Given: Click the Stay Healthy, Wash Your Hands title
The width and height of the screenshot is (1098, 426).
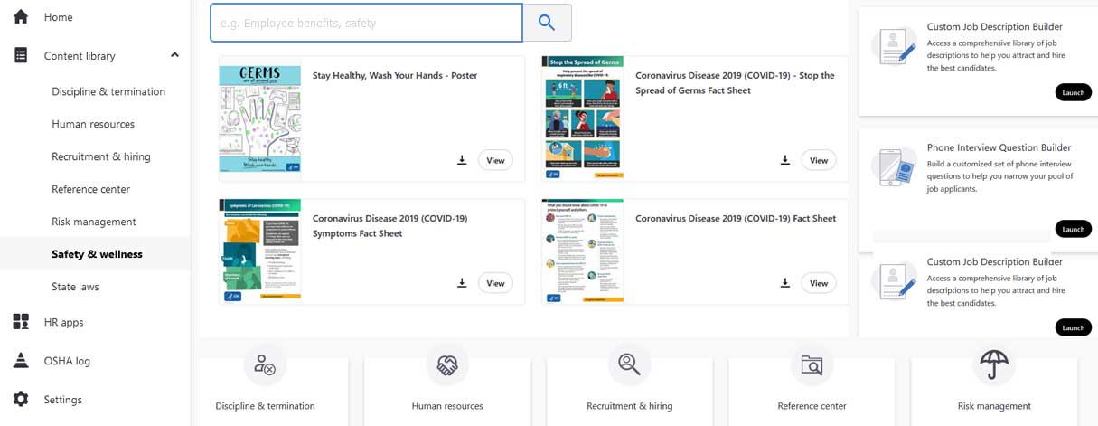Looking at the screenshot, I should pos(395,76).
